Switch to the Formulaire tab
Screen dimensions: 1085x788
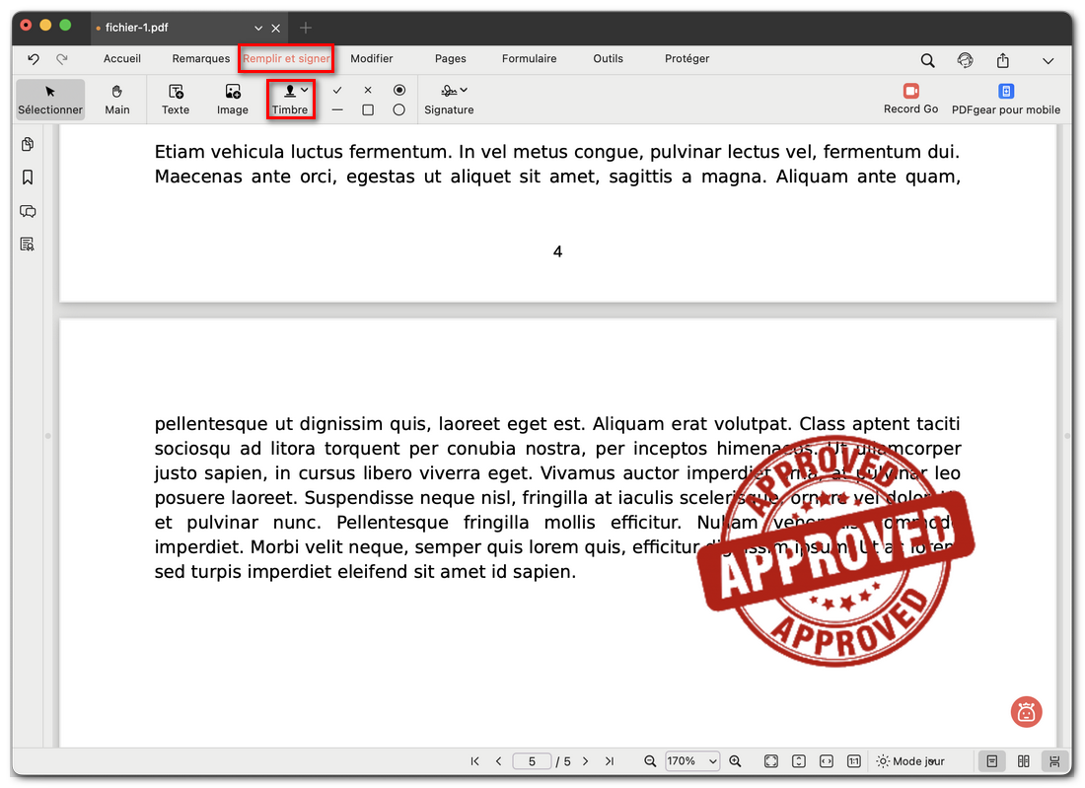tap(529, 59)
